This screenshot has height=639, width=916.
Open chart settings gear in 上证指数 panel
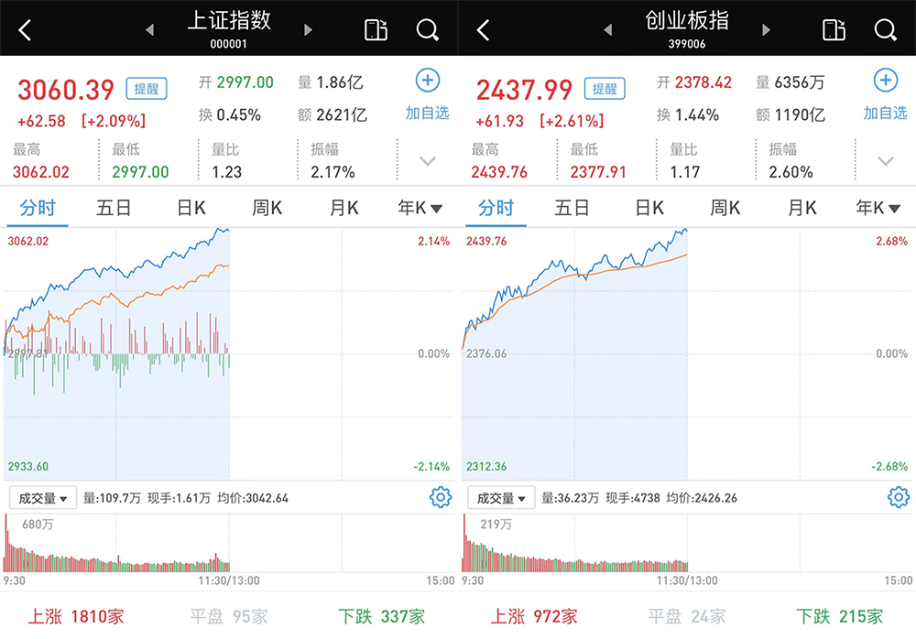pyautogui.click(x=440, y=497)
